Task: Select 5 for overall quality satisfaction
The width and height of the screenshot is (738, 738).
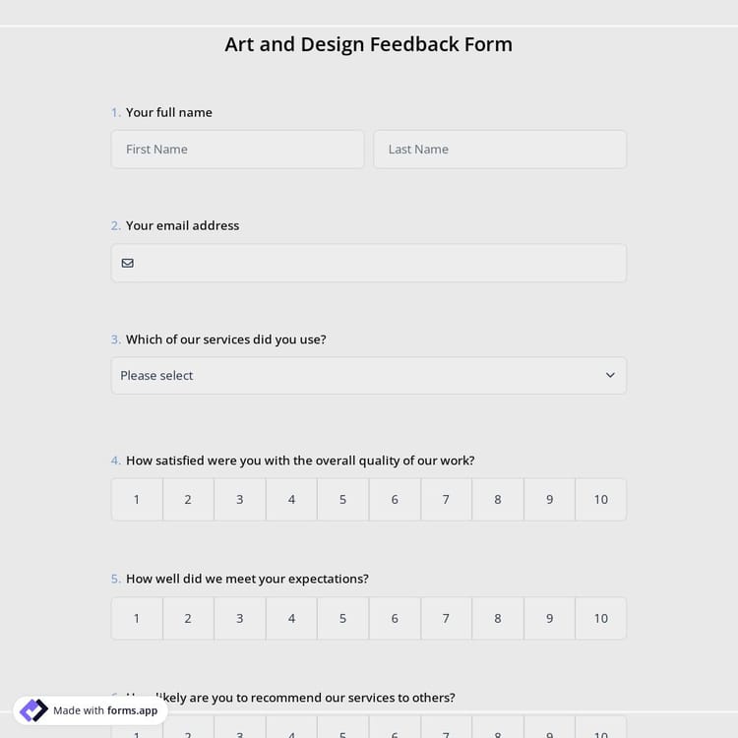Action: [342, 500]
